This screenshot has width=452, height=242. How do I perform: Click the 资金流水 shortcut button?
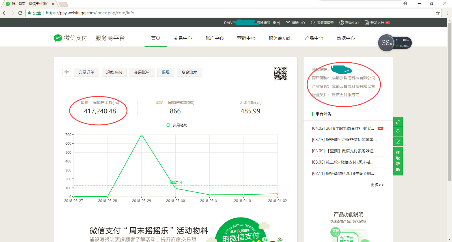[190, 72]
